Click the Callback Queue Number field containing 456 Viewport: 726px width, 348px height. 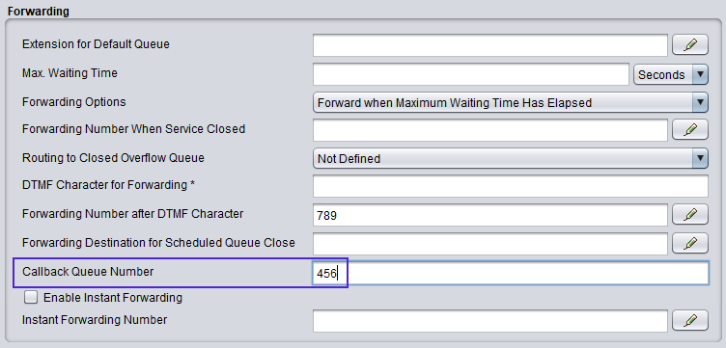click(511, 273)
